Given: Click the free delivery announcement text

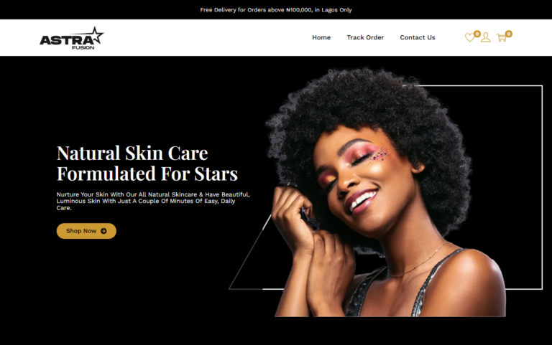Looking at the screenshot, I should [276, 10].
